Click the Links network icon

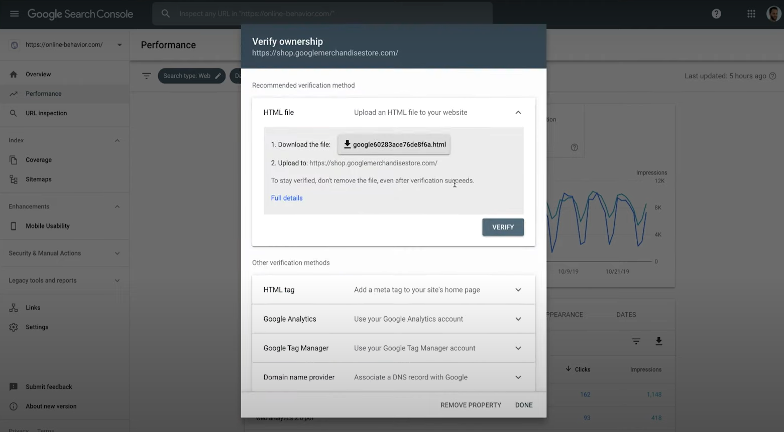[14, 308]
